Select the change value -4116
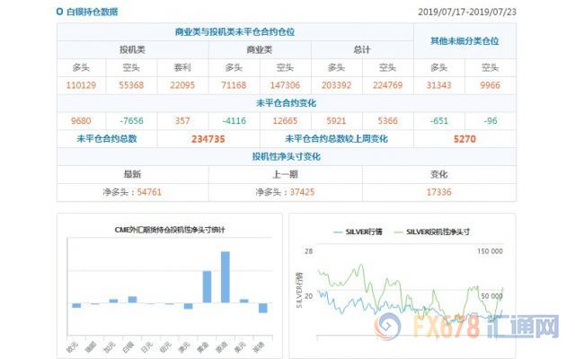This screenshot has width=575, height=359. (x=234, y=121)
